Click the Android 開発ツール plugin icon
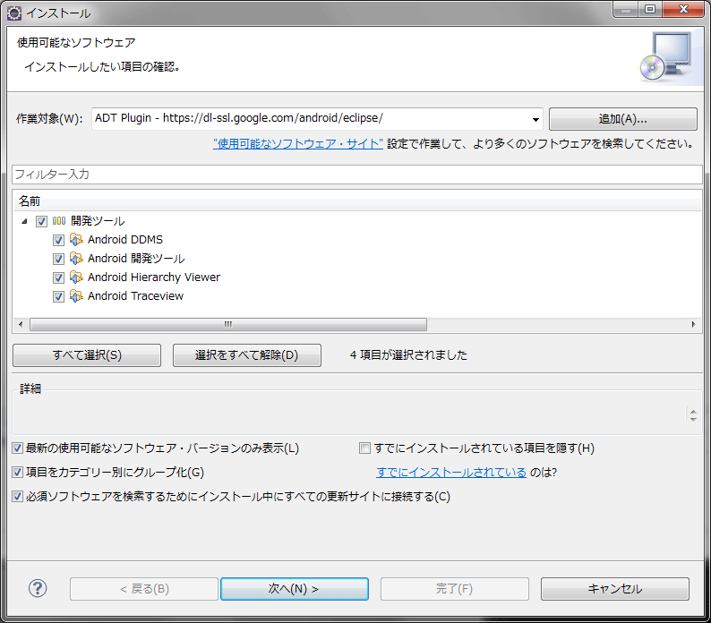This screenshot has height=623, width=711. (76, 259)
